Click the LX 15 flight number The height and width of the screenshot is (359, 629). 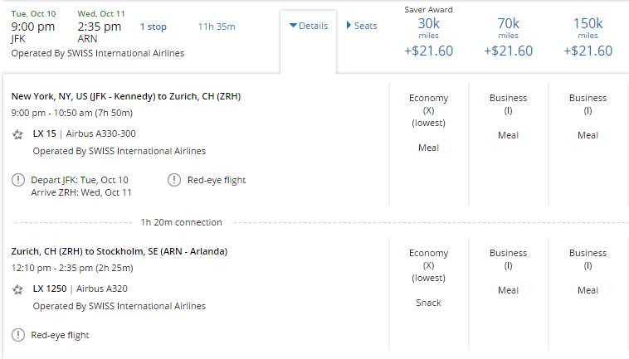coord(45,133)
